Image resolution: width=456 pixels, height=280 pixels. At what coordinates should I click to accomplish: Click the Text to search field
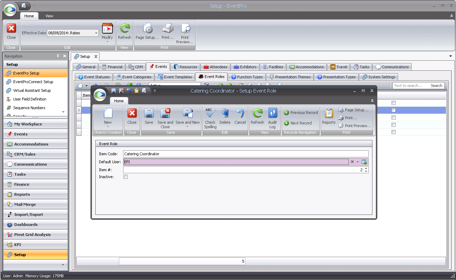pyautogui.click(x=410, y=86)
